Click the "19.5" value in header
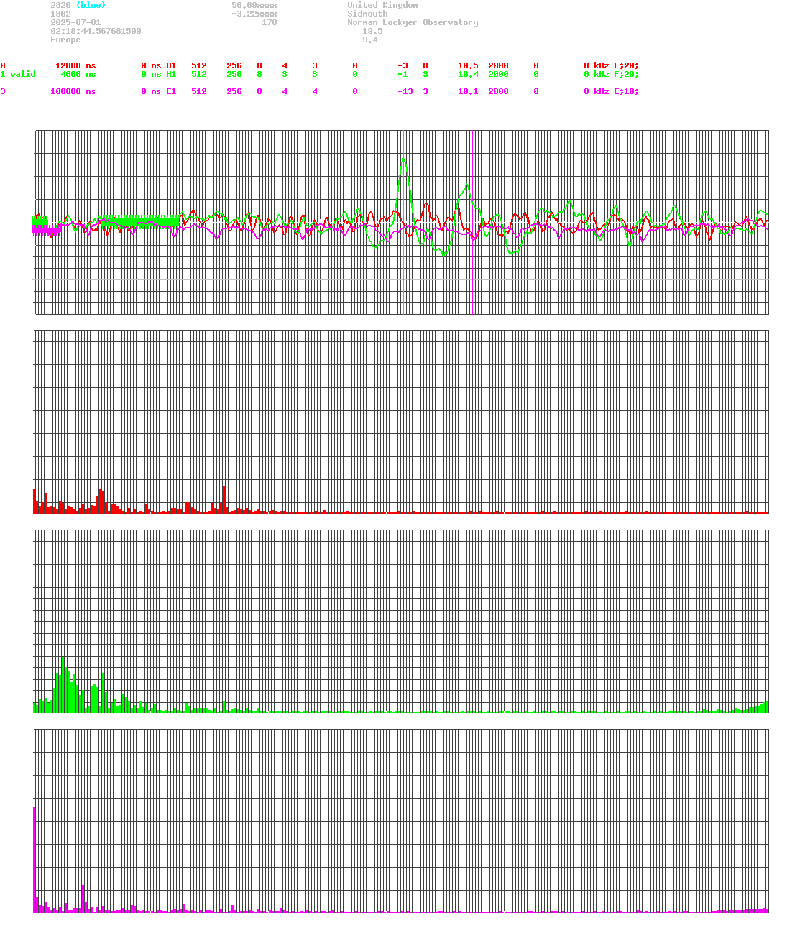 coord(372,31)
